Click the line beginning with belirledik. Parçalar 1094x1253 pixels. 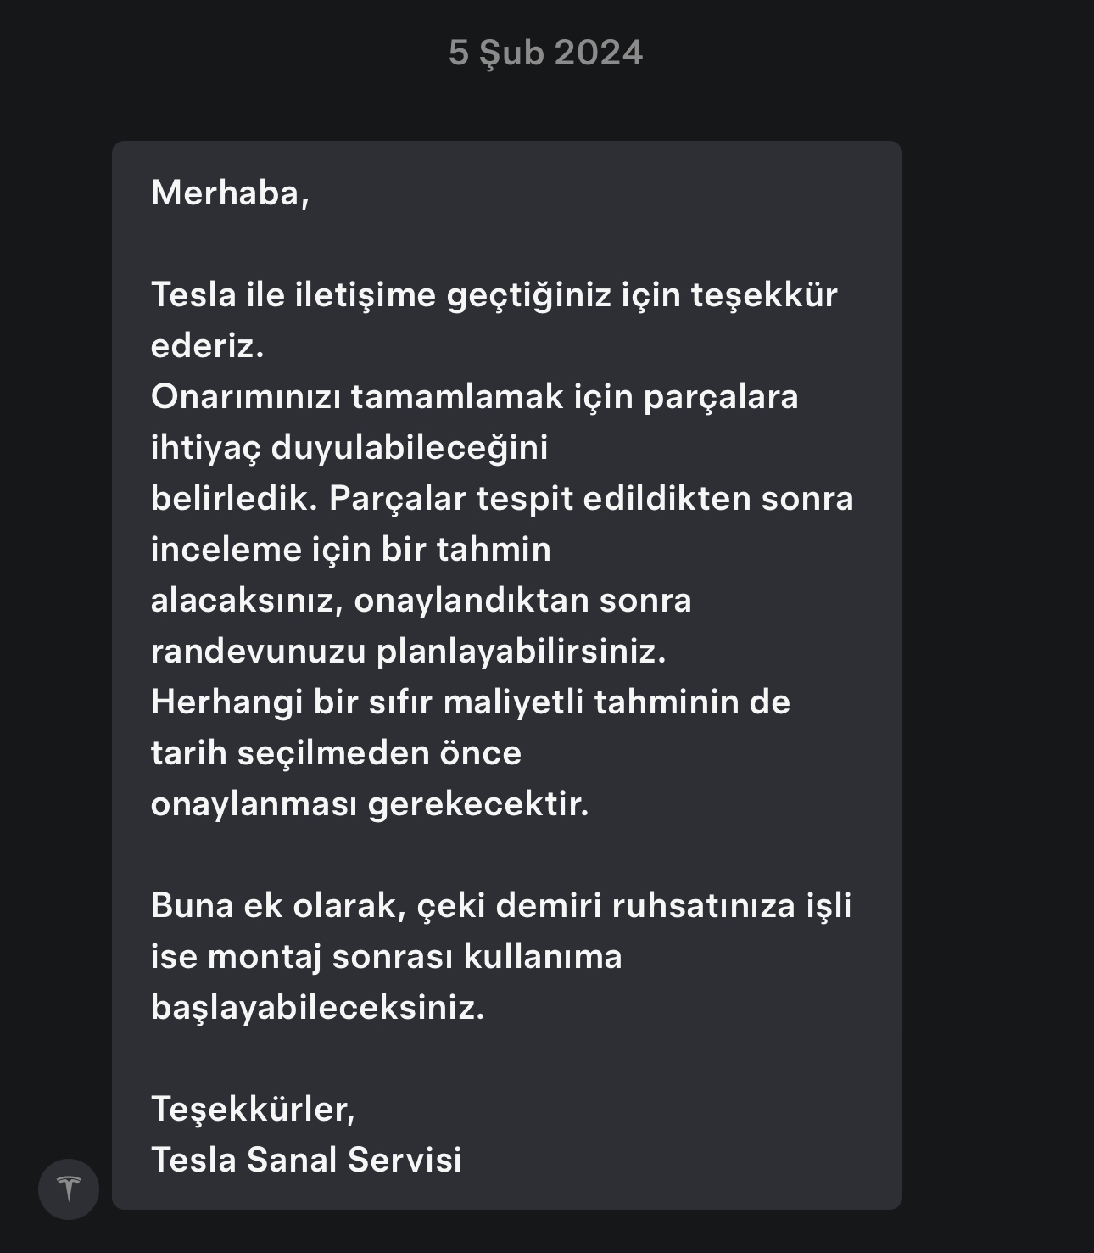[x=502, y=499]
